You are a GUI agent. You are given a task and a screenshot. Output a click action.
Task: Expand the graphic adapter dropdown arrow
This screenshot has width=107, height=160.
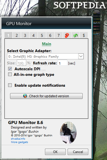pyautogui.click(x=81, y=56)
